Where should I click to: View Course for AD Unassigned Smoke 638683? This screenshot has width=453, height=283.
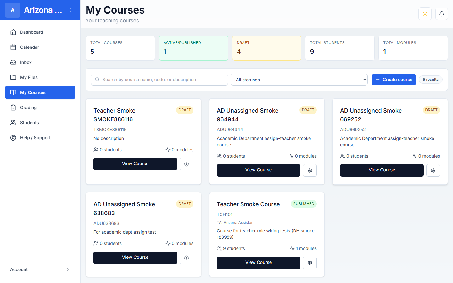coord(135,258)
